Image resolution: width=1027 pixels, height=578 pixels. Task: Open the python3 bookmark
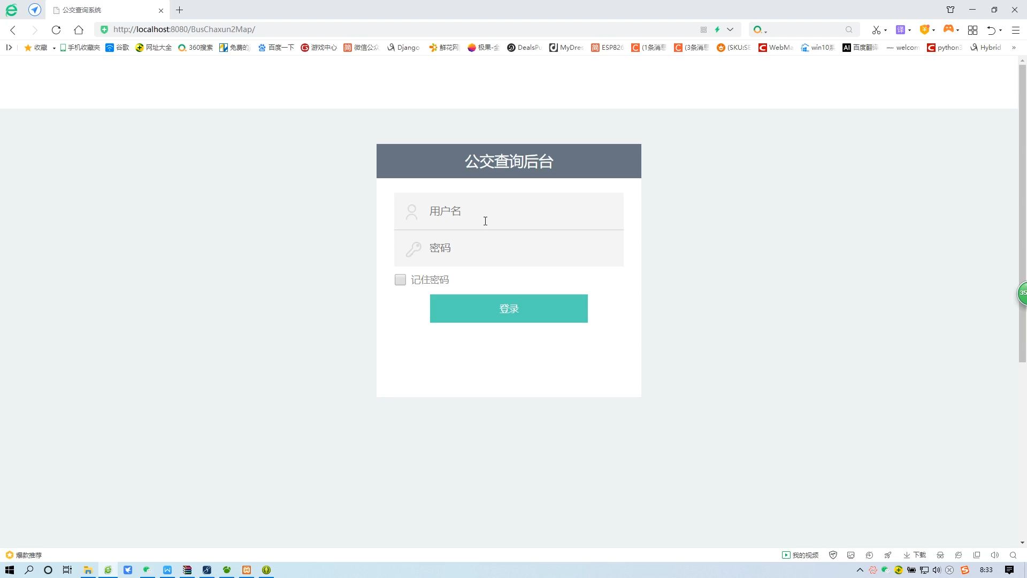click(x=944, y=48)
